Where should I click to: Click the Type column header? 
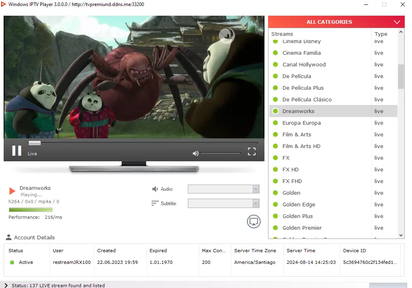click(x=381, y=34)
